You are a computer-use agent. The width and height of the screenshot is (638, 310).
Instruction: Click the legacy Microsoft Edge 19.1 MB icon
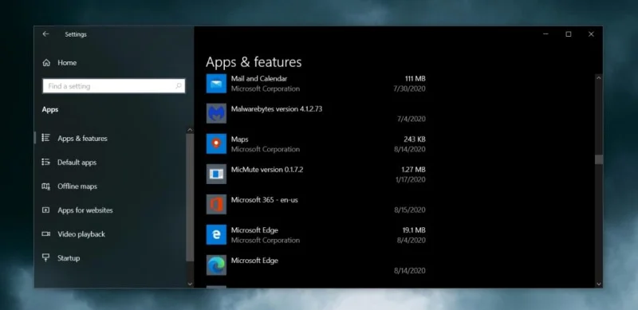(216, 235)
